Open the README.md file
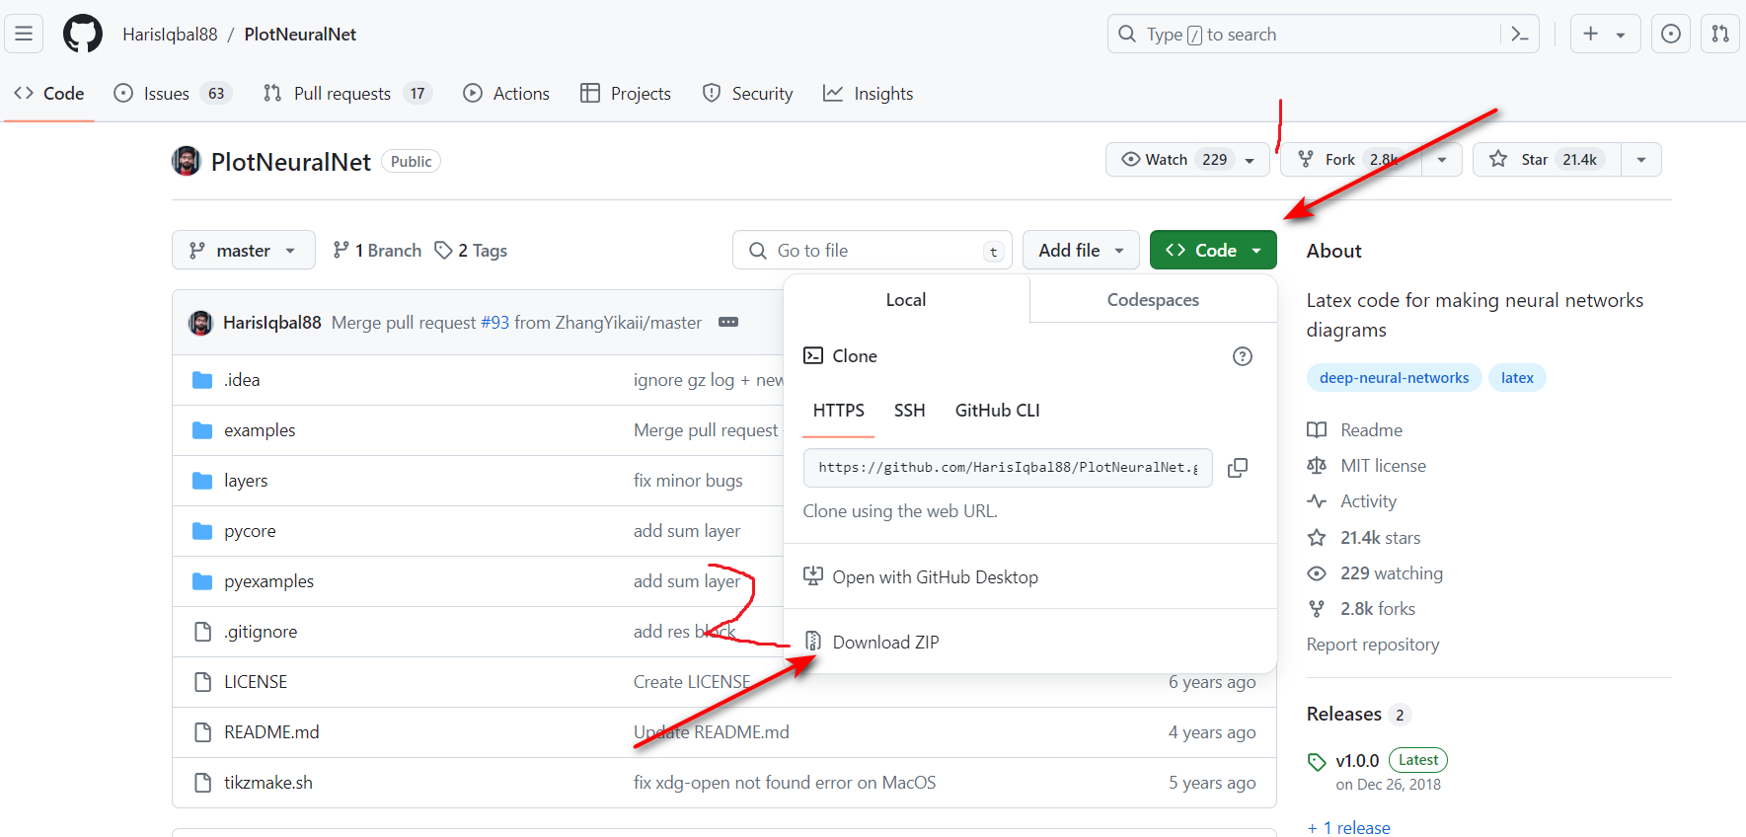Screen dimensions: 1746x837 click(x=271, y=732)
